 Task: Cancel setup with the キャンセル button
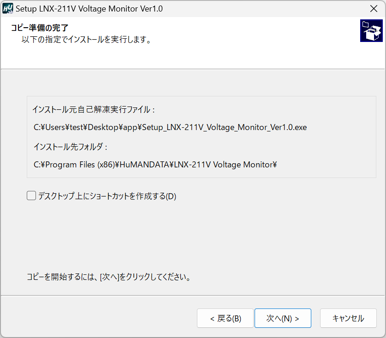pos(348,318)
